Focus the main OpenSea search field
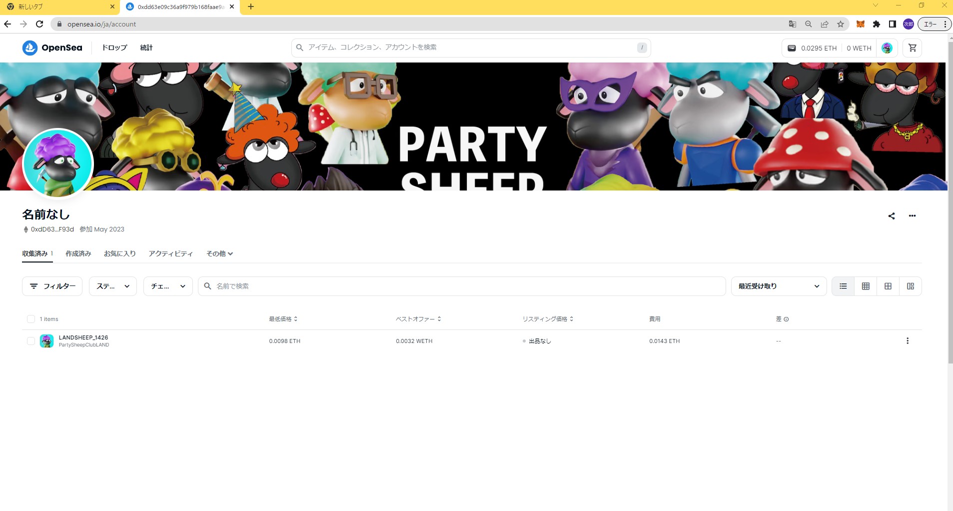Viewport: 953px width, 511px height. tap(471, 47)
